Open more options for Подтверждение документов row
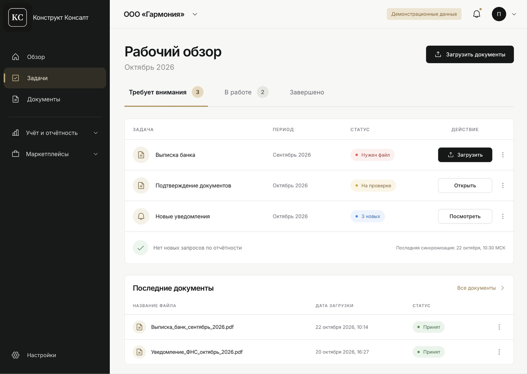Screen dimensions: 527x374 point(503,186)
